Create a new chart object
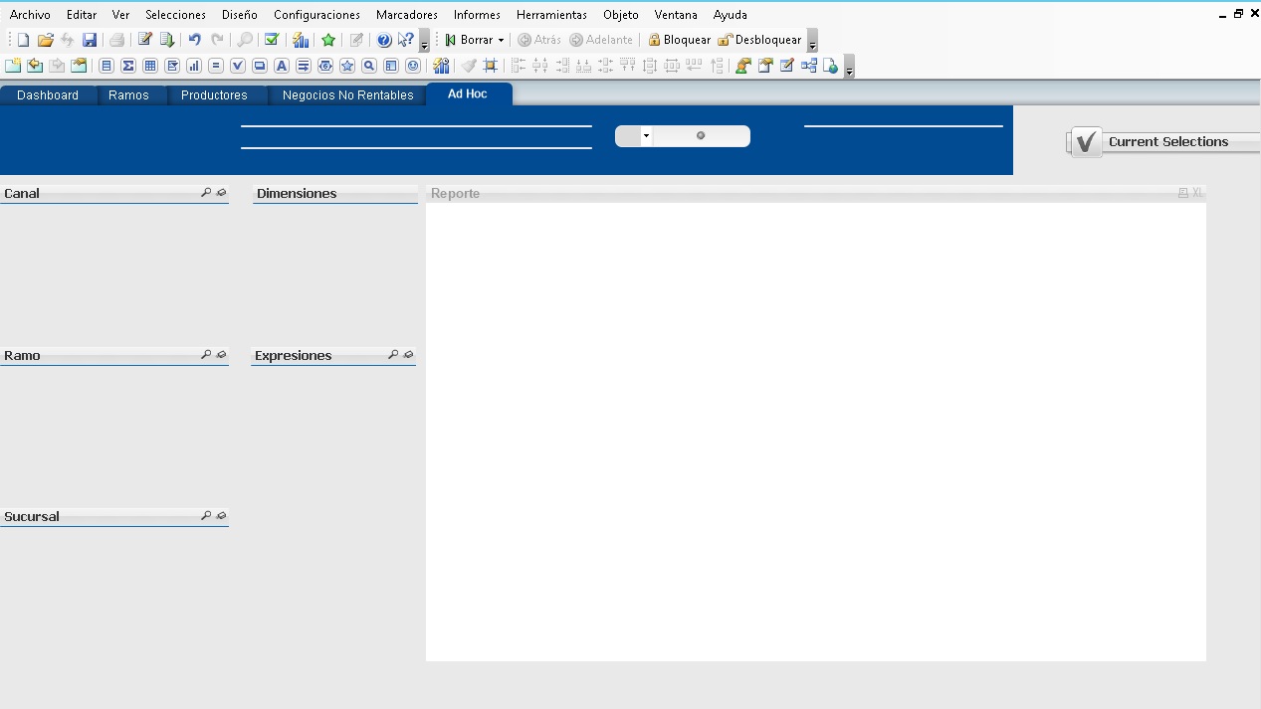This screenshot has height=709, width=1261. click(194, 66)
